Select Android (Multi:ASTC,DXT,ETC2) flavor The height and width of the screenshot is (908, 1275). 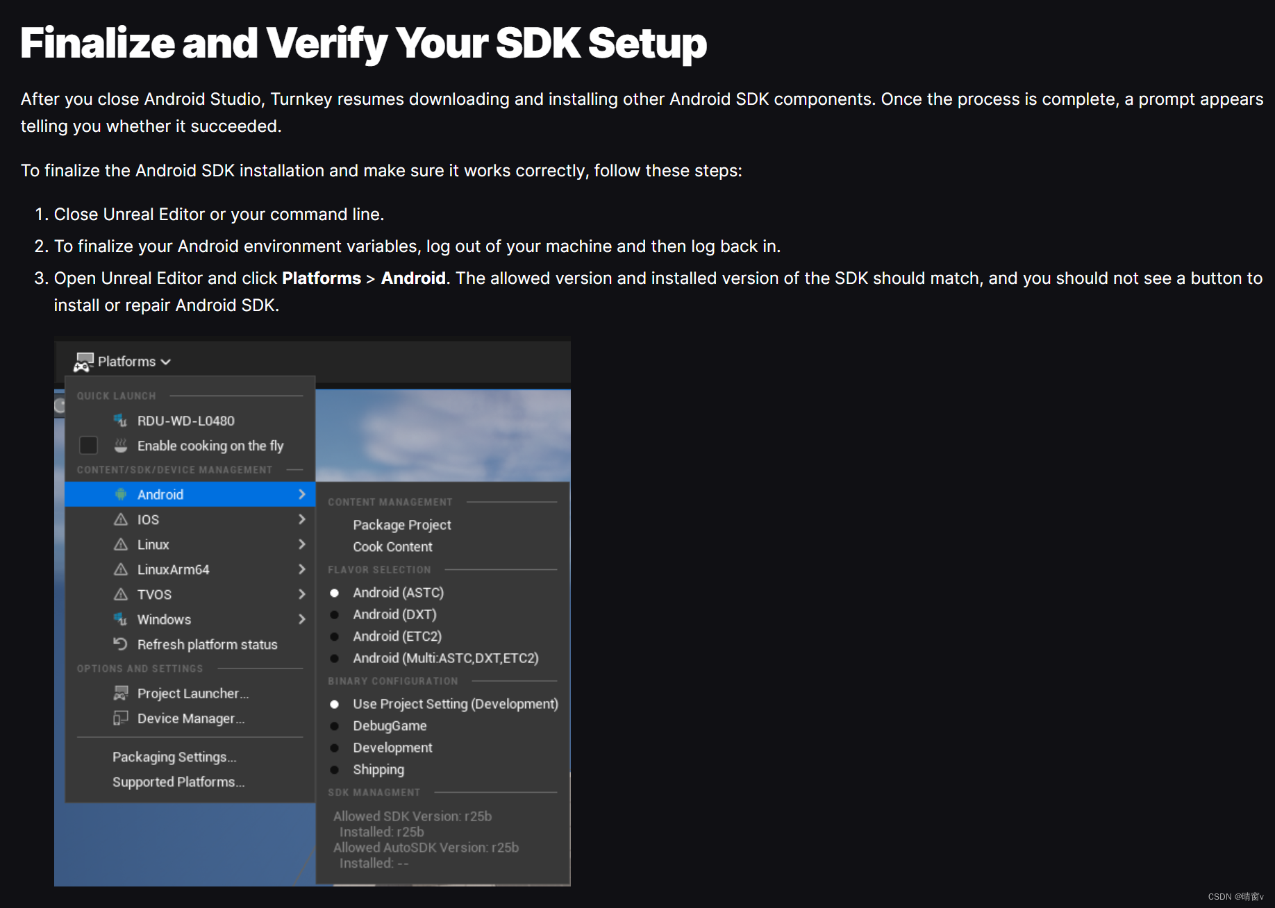coord(445,658)
